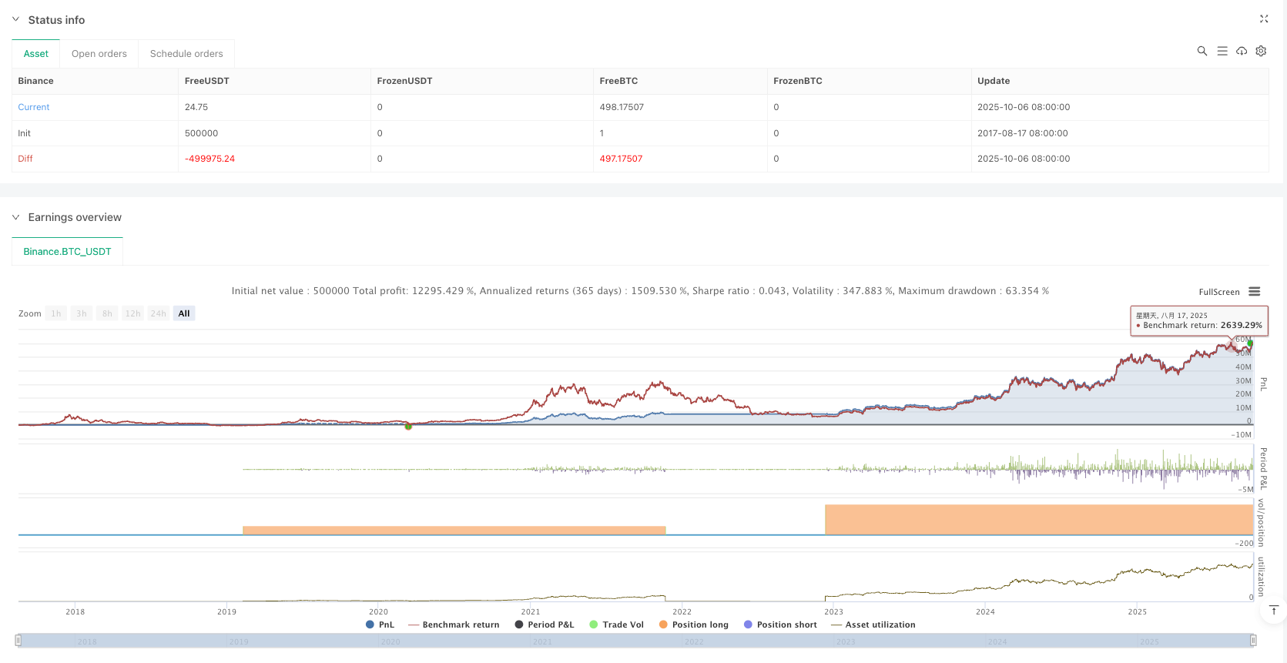The height and width of the screenshot is (663, 1287).
Task: Switch to the Open orders tab
Action: coord(99,54)
